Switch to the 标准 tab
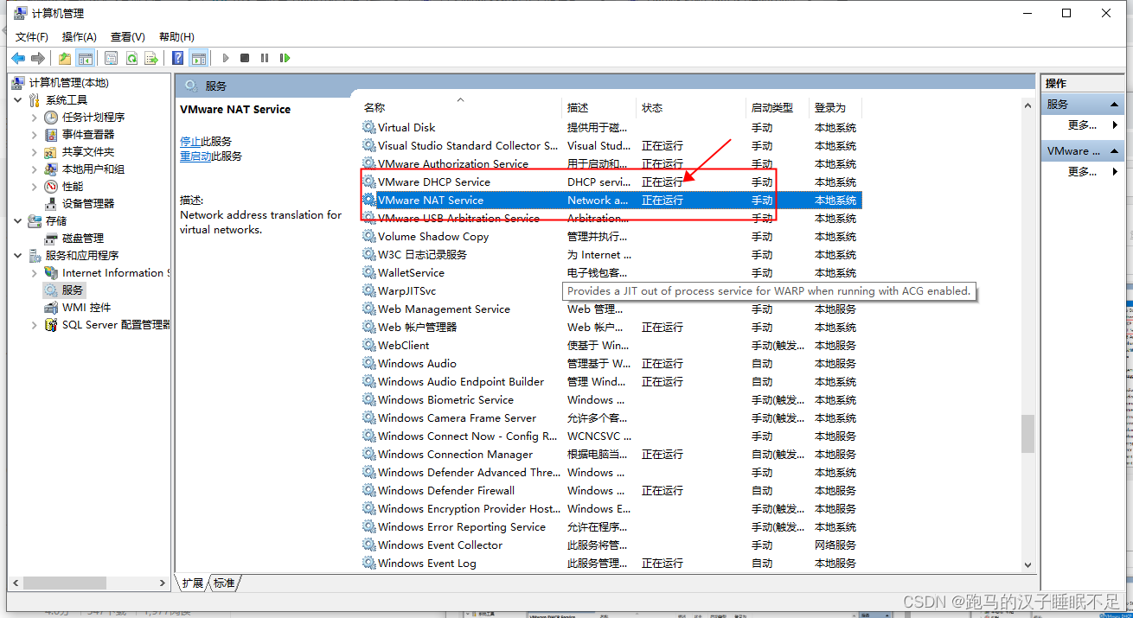 224,583
